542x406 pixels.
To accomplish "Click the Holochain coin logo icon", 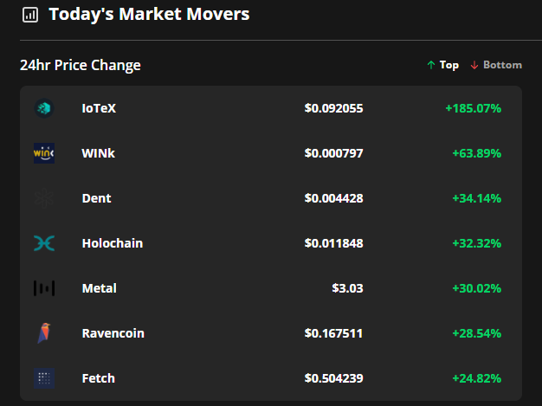I will (44, 243).
